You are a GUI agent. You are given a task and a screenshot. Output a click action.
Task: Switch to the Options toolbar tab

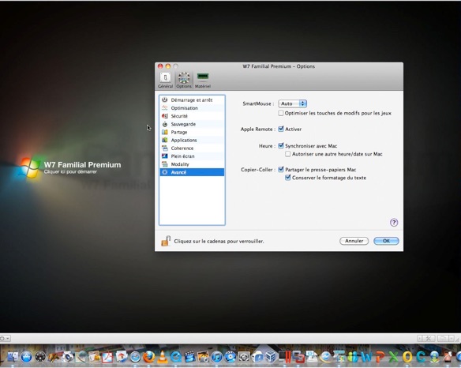184,80
